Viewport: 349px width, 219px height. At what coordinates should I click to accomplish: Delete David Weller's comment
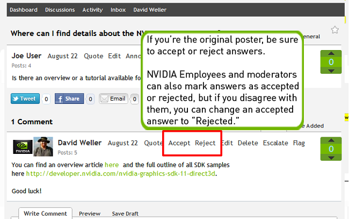(x=248, y=143)
